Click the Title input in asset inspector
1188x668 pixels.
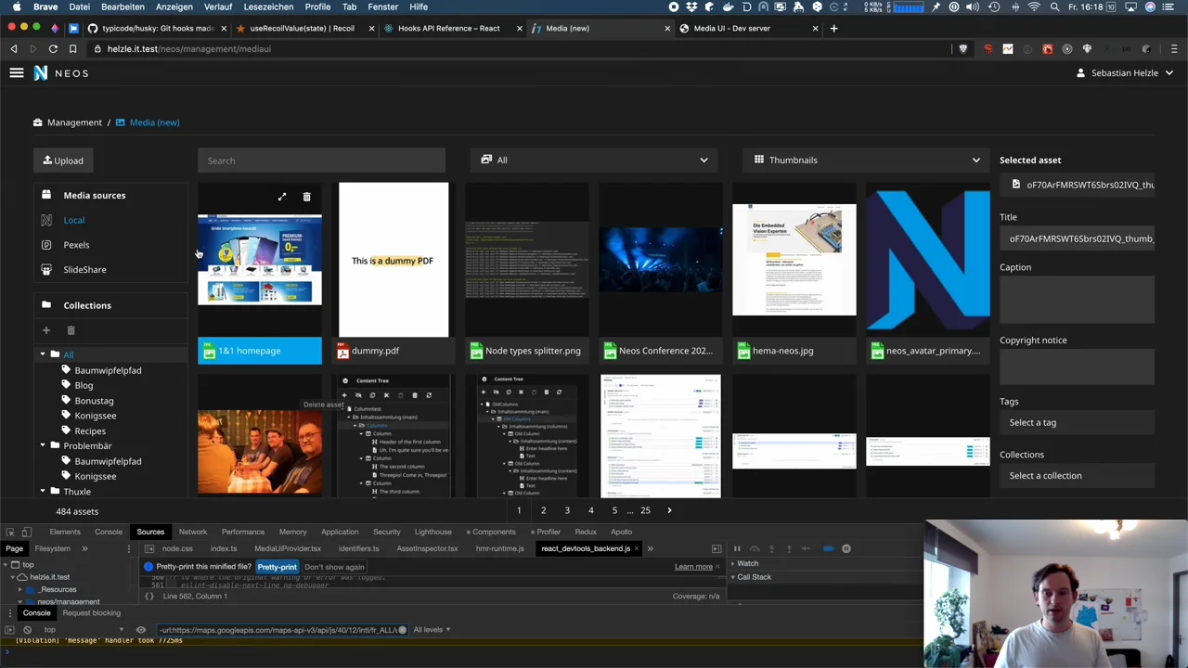[x=1077, y=238]
